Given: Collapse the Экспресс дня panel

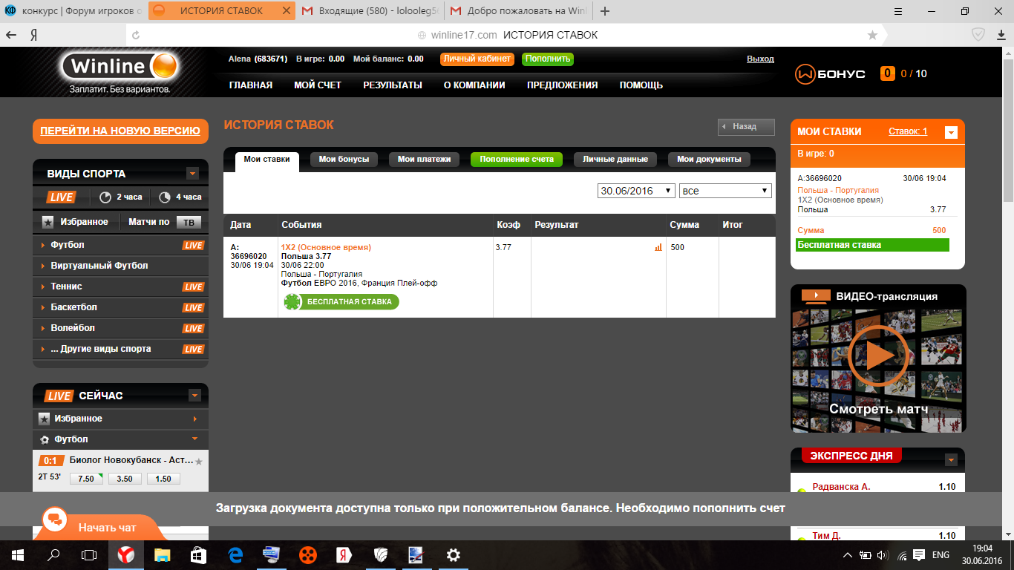Looking at the screenshot, I should [x=951, y=459].
